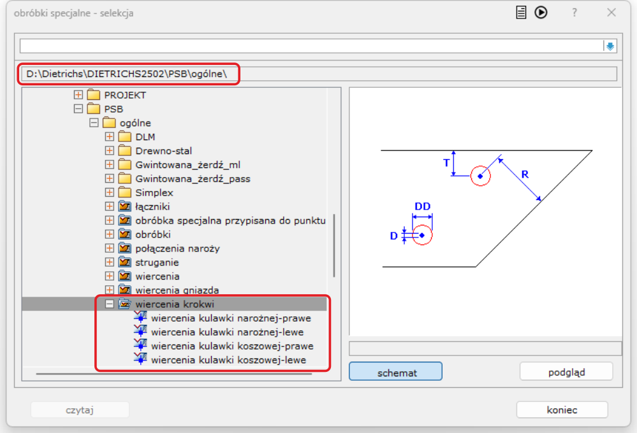Screen dimensions: 637x433
Task: Expand the Simplex folder node
Action: click(109, 192)
